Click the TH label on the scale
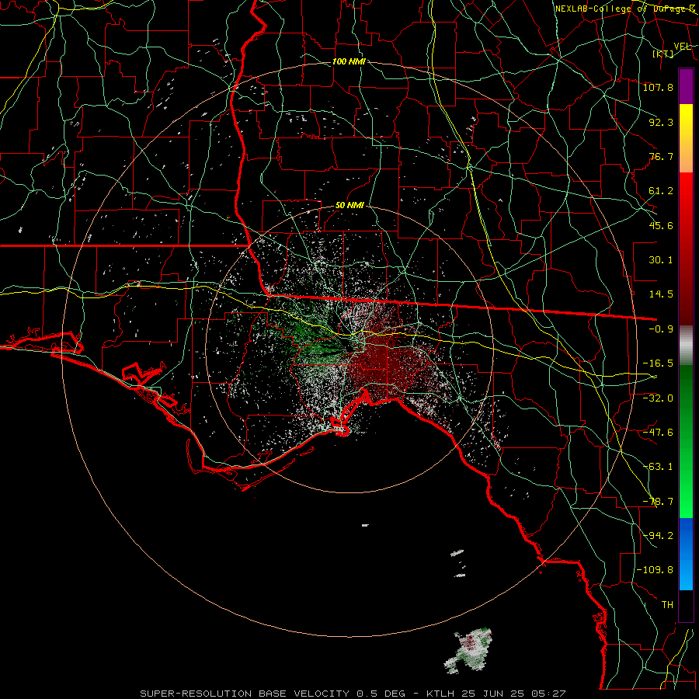This screenshot has height=699, width=699. (667, 605)
